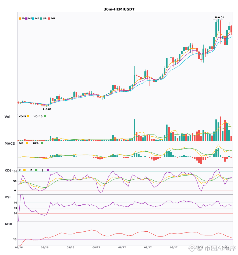
Task: Select the Vol panel label
Action: pos(7,117)
